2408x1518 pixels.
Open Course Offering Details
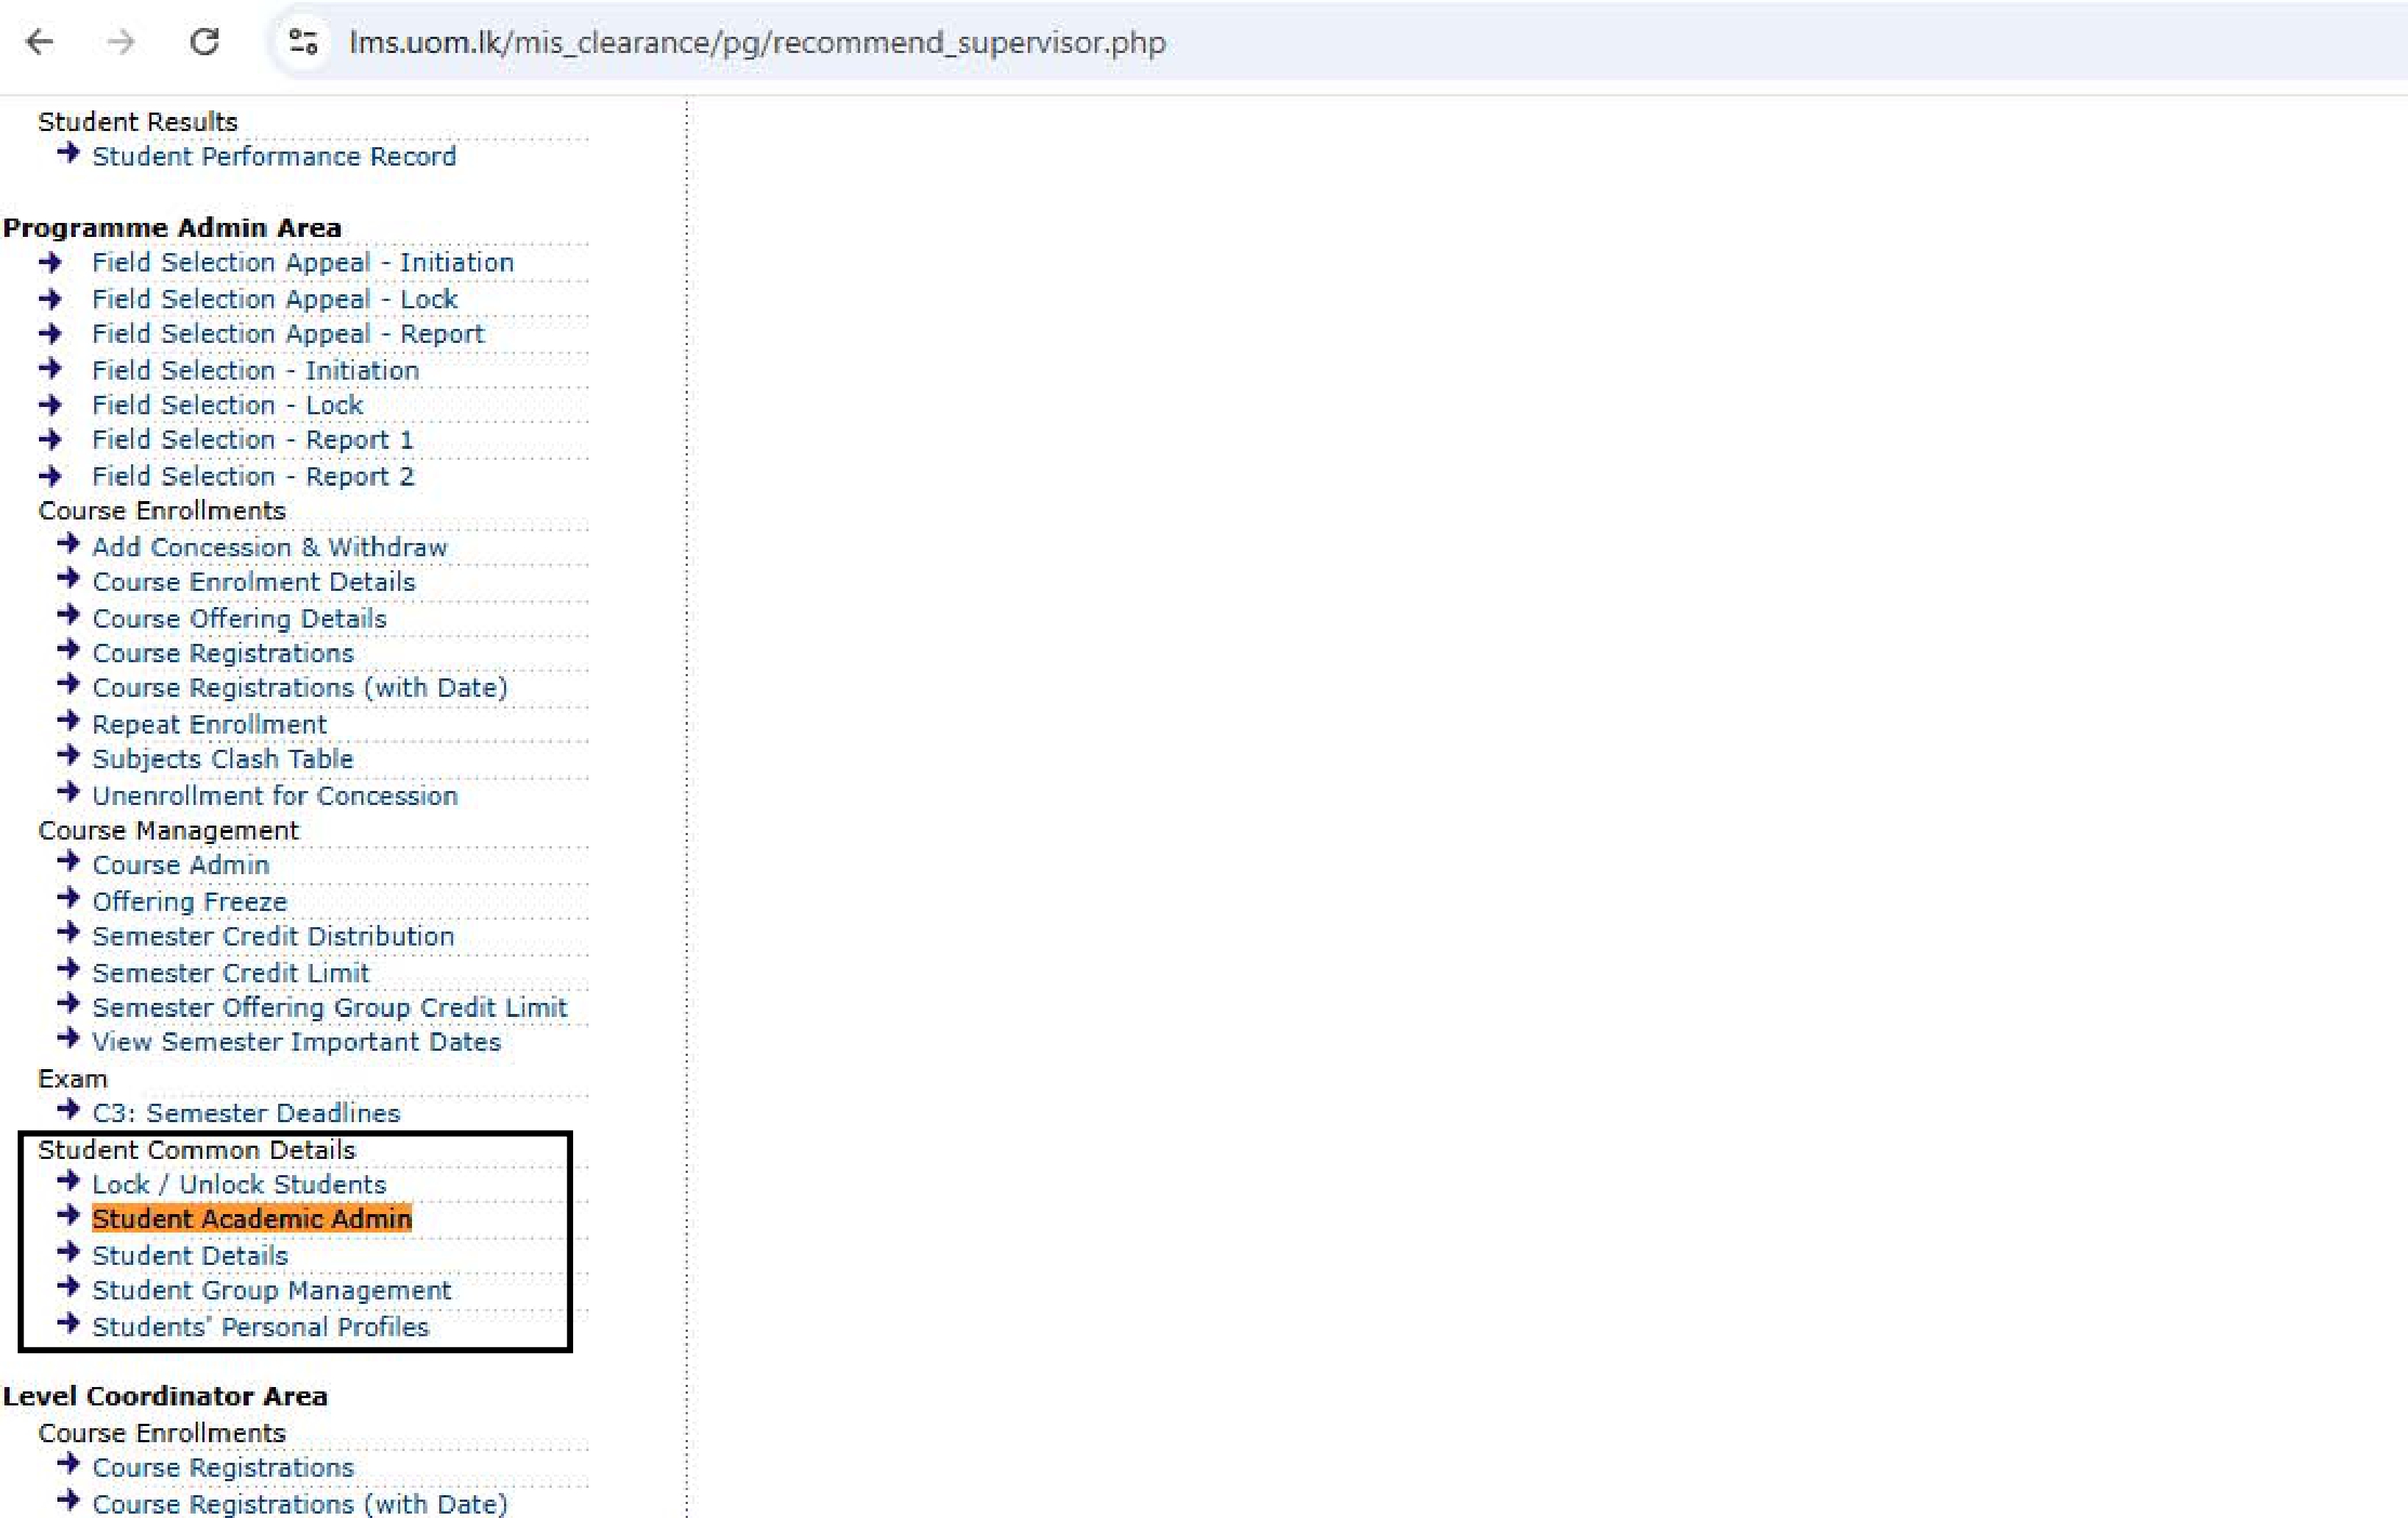pyautogui.click(x=239, y=619)
